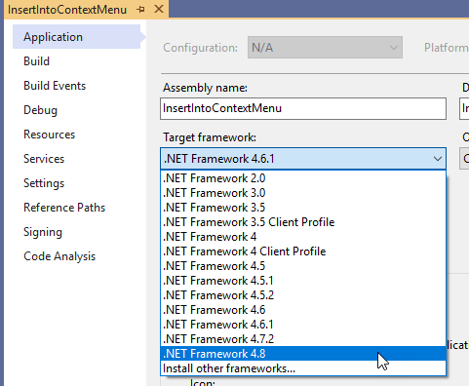Select .NET Framework 3.5 option

point(303,208)
